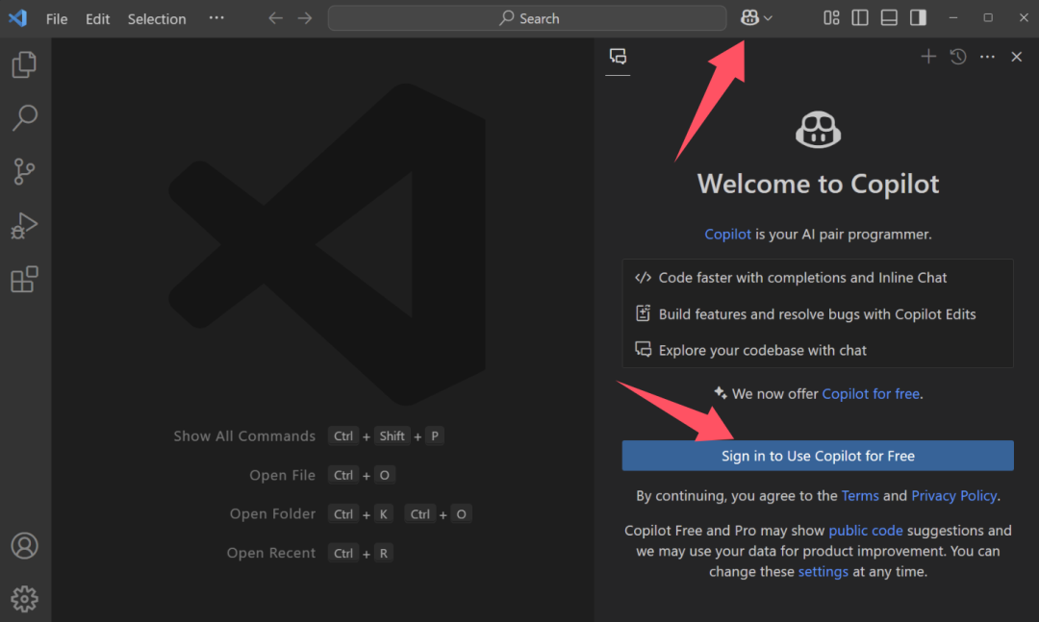Open the Privacy Policy link
Viewport: 1039px width, 622px height.
point(953,495)
